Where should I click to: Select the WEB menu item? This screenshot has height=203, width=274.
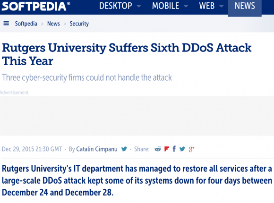click(207, 6)
